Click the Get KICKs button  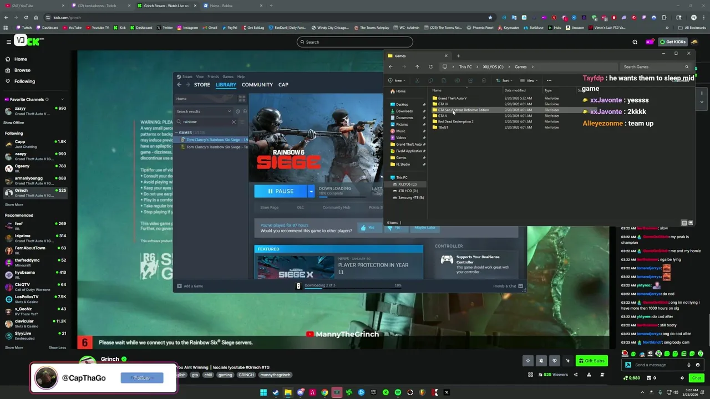(673, 42)
